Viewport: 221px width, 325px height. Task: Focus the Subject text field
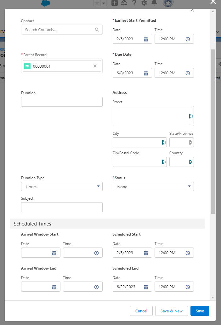click(x=62, y=207)
